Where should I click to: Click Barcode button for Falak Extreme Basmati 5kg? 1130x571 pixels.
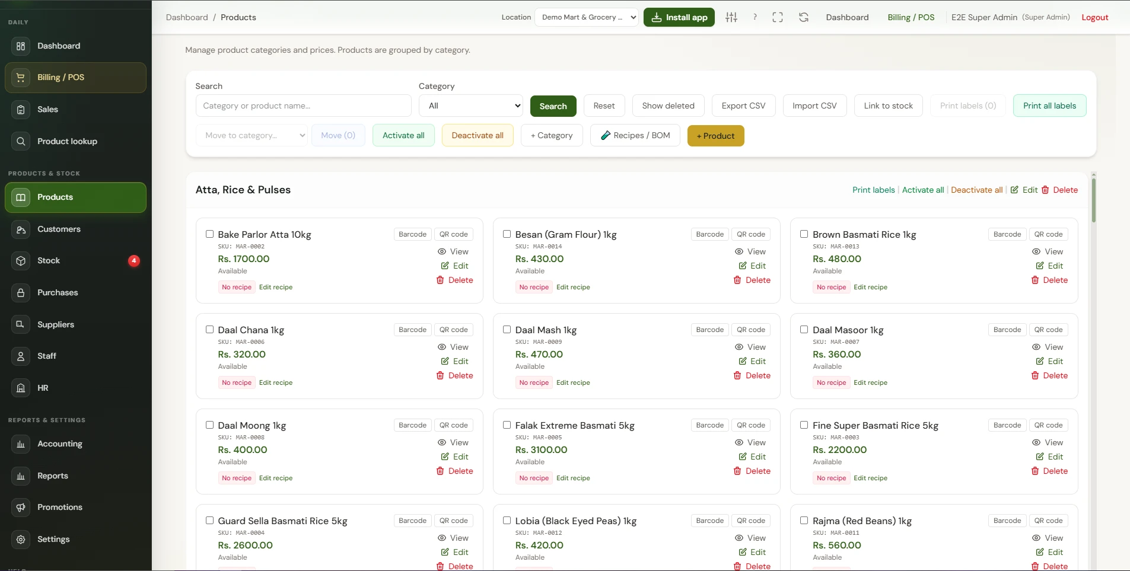pos(709,425)
